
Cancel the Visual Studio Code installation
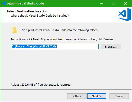point(119,96)
